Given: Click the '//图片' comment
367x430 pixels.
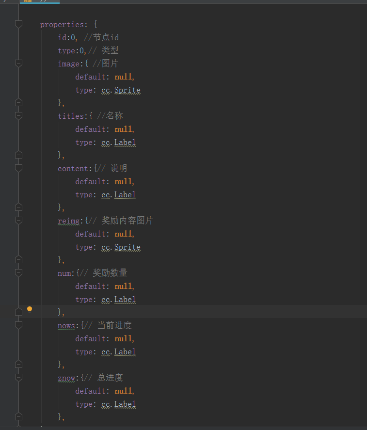Looking at the screenshot, I should (106, 64).
